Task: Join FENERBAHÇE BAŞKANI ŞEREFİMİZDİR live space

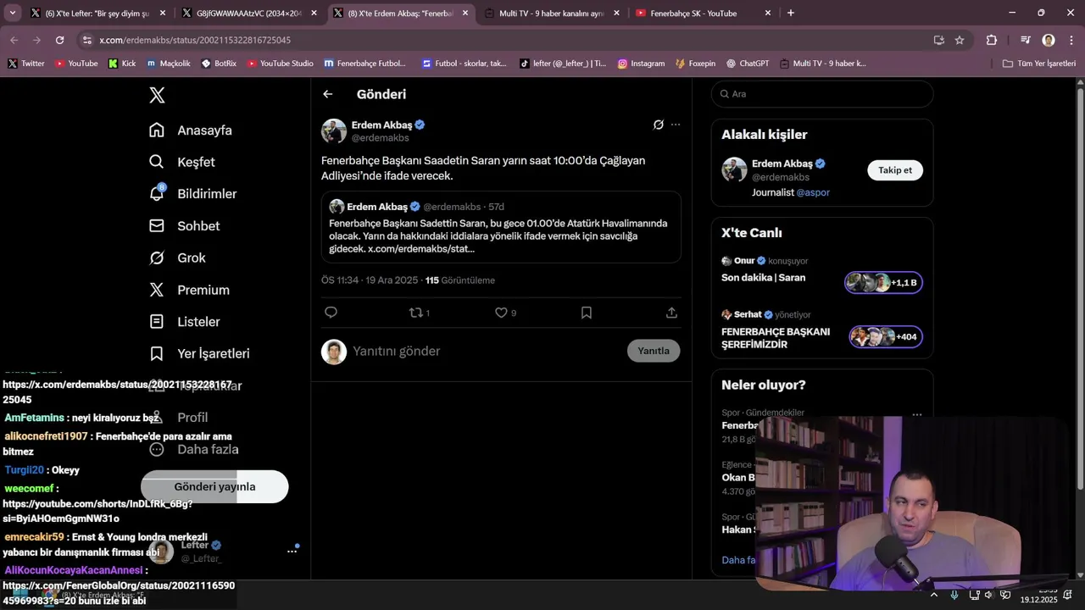Action: [x=887, y=336]
